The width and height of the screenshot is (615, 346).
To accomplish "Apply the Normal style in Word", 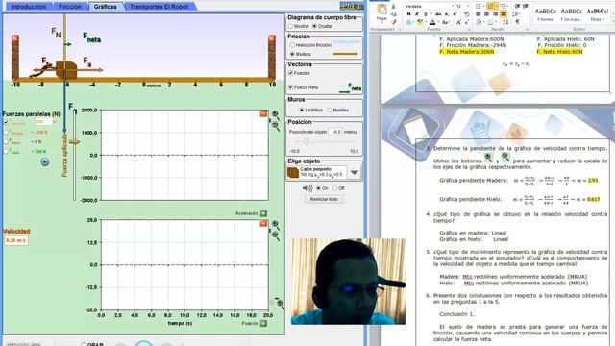I will click(545, 14).
